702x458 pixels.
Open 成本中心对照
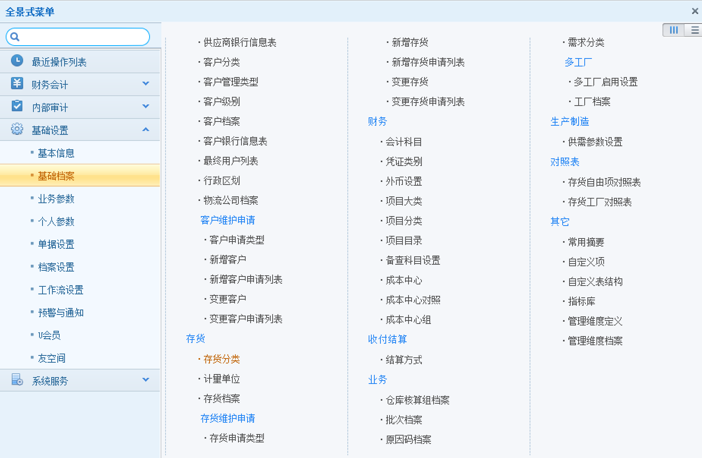coord(413,300)
